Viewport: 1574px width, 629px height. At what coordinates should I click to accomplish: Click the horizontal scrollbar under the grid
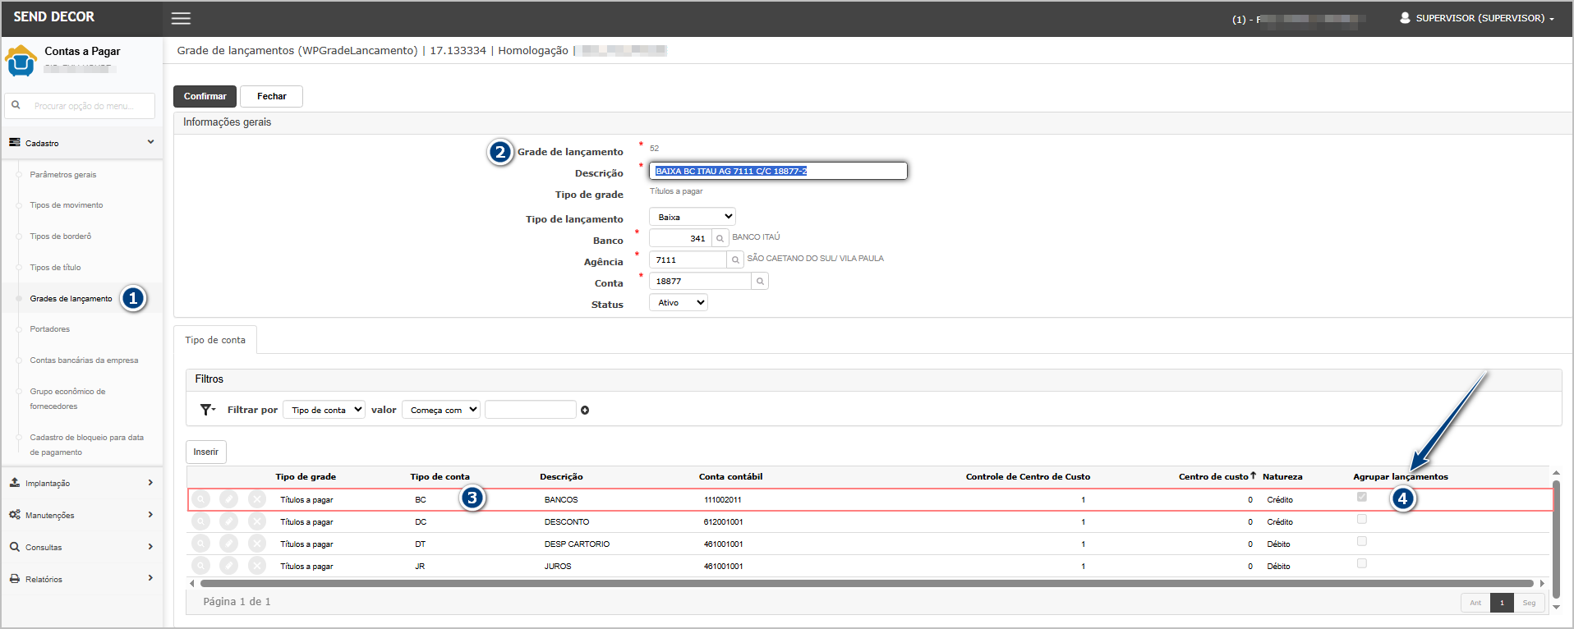pos(863,584)
